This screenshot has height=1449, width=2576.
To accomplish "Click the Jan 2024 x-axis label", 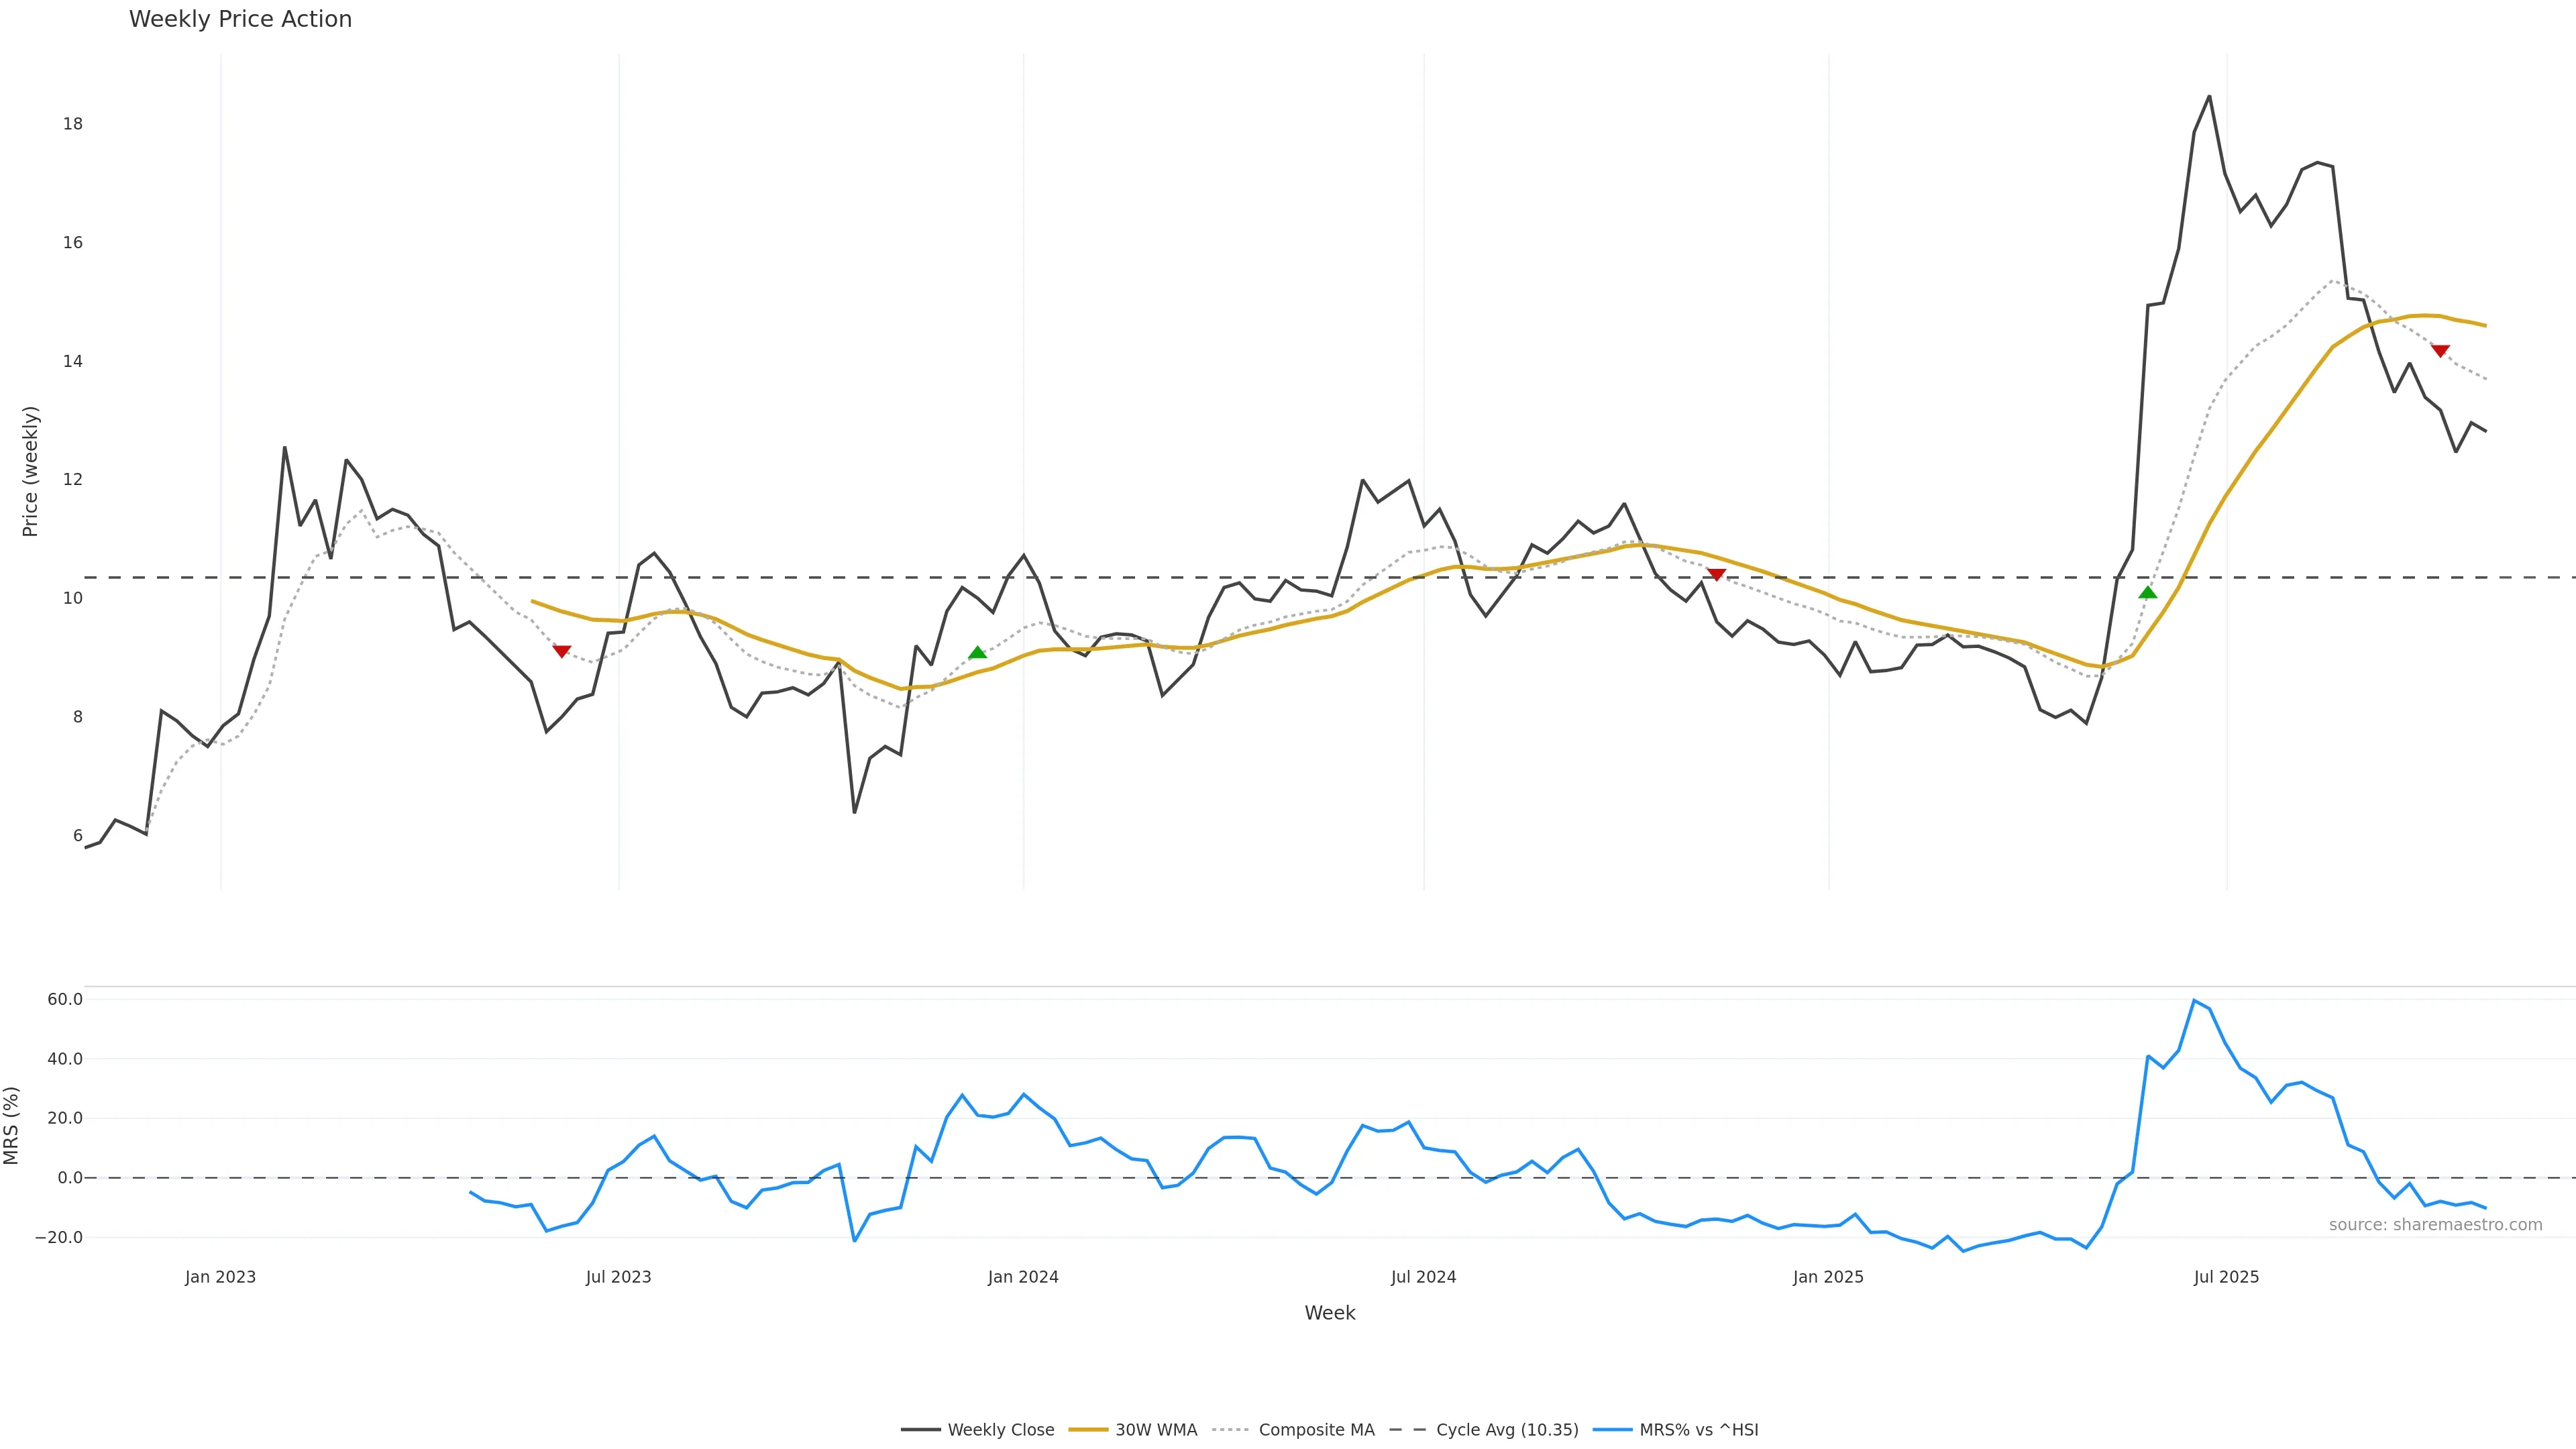I will (x=1023, y=1277).
